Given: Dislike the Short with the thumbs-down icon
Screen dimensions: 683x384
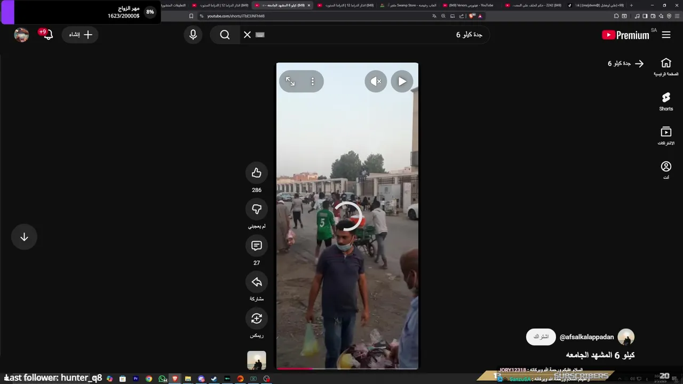Looking at the screenshot, I should click(257, 209).
